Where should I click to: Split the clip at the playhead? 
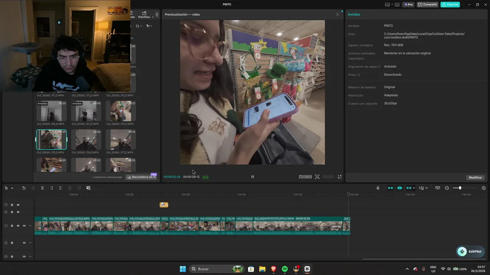[42, 188]
